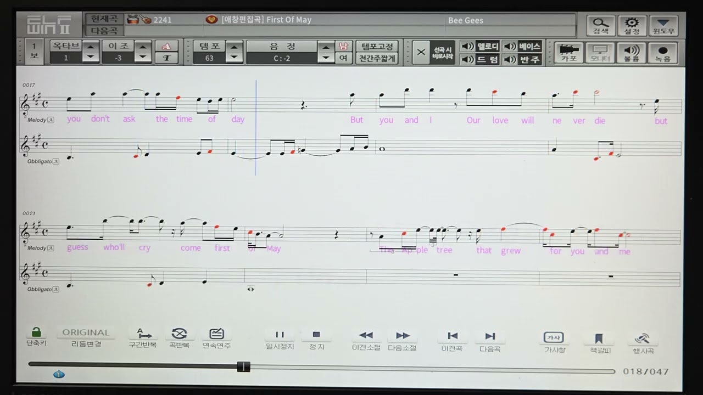
Task: Click the 1보 staff view button
Action: coord(34,52)
